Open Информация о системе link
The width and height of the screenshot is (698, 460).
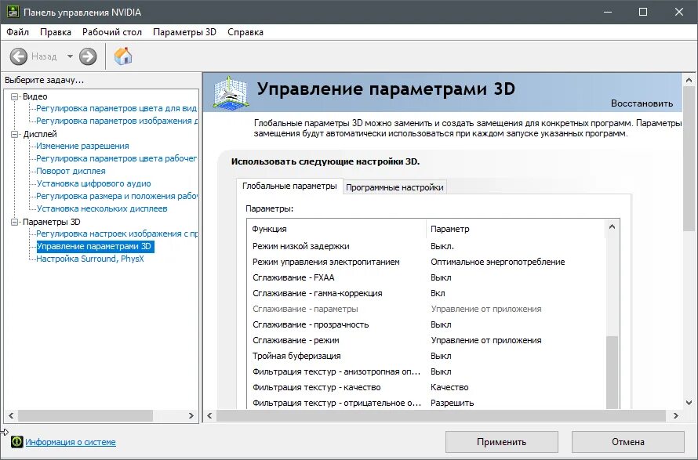[71, 442]
